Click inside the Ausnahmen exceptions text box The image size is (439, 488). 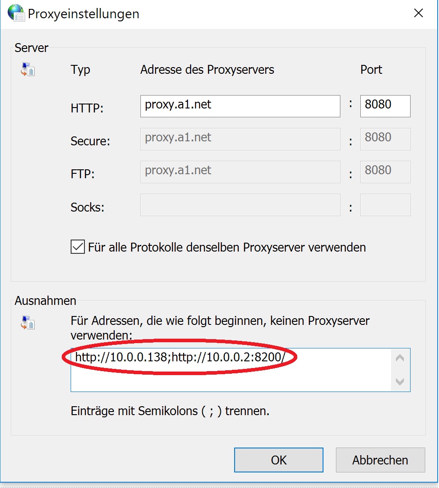231,370
